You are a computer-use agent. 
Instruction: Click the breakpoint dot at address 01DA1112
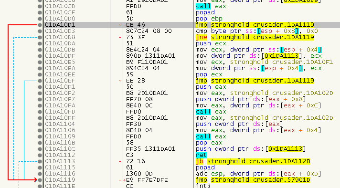click(40, 155)
